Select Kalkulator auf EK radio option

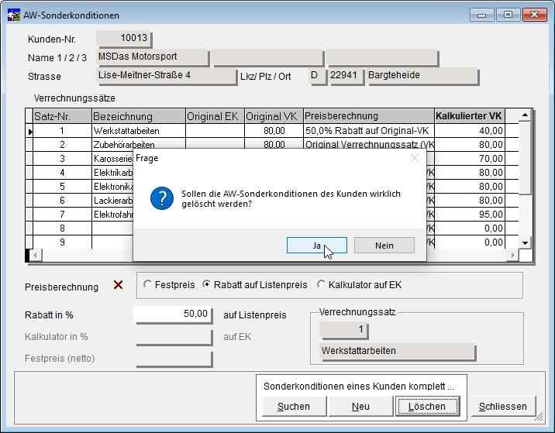point(359,285)
